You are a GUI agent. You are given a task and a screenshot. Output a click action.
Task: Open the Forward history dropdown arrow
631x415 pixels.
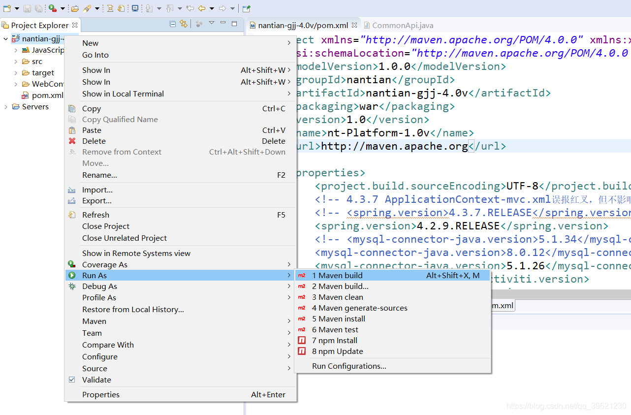pos(232,8)
